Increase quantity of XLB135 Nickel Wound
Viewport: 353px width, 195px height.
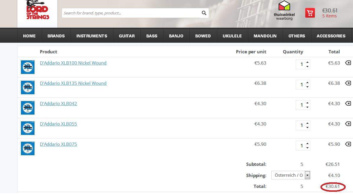(307, 82)
